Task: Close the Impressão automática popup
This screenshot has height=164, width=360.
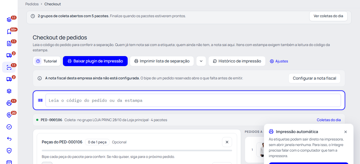Action: pyautogui.click(x=345, y=132)
